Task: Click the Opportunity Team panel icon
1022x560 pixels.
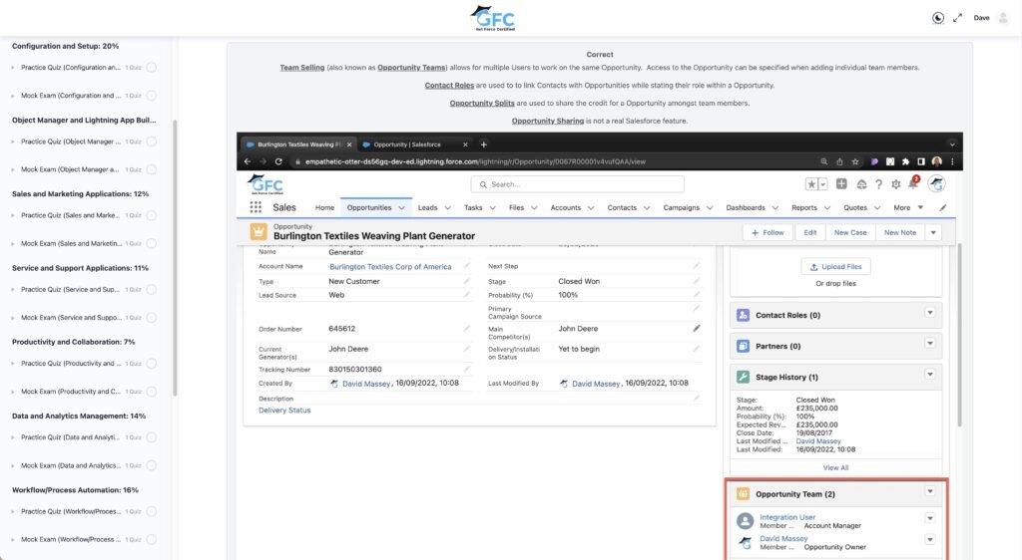Action: tap(743, 493)
